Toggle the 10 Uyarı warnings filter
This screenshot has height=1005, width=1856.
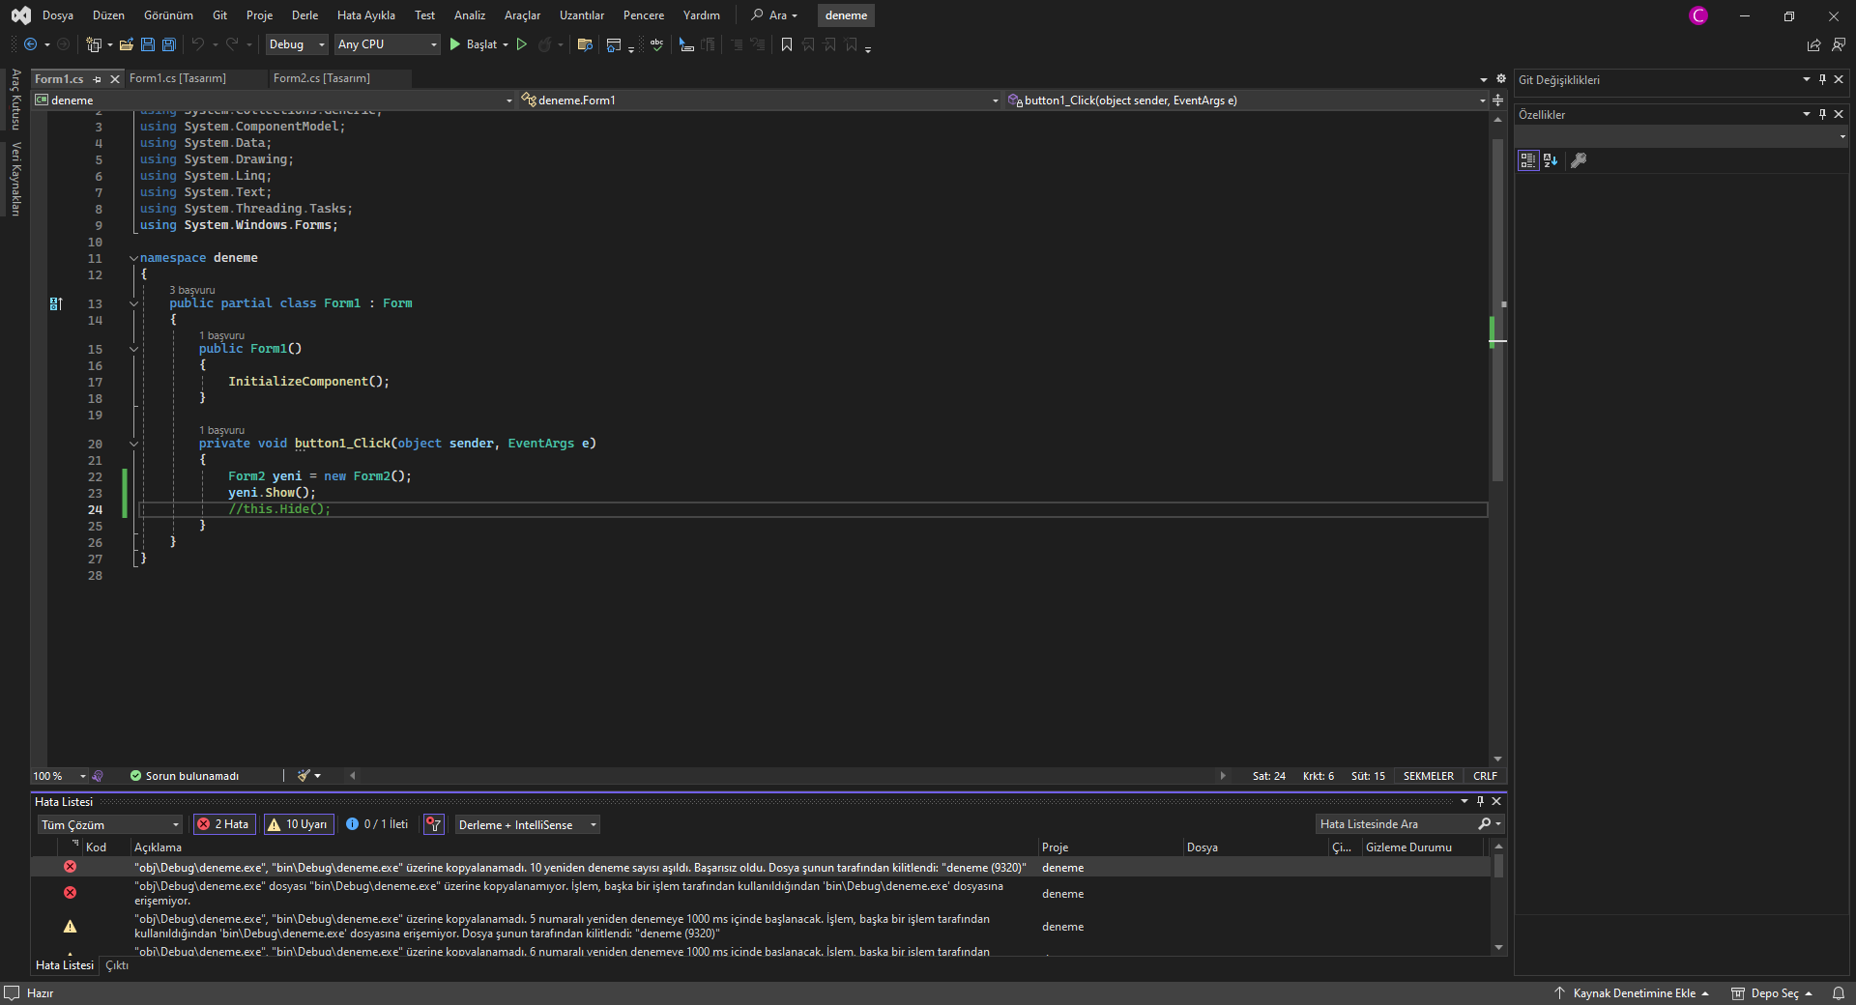click(x=298, y=824)
